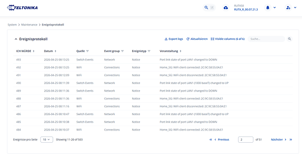302x158 pixels.
Task: Click date 2026-04-25 08:10:47
Action: coord(56,114)
